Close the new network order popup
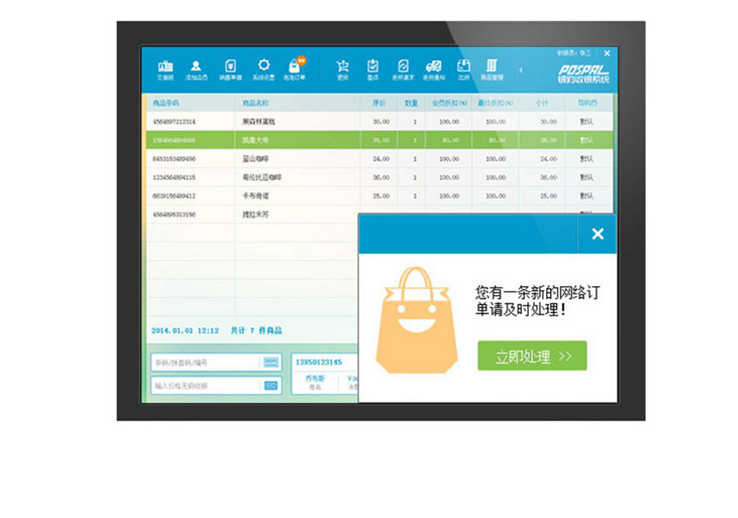Viewport: 738px width, 518px height. click(597, 234)
